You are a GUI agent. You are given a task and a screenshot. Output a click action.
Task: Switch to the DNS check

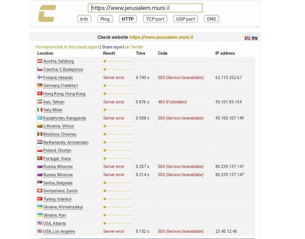(x=211, y=19)
